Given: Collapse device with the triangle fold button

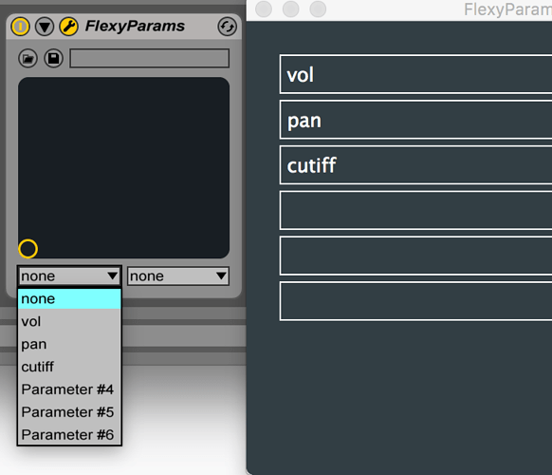Looking at the screenshot, I should (x=45, y=27).
